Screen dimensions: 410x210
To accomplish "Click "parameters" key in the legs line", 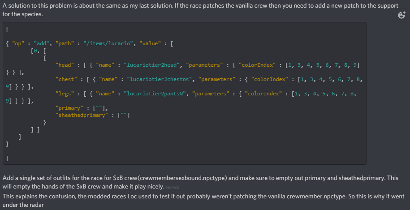I will [x=211, y=94].
